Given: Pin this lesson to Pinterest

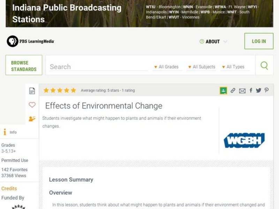Looking at the screenshot, I should [x=266, y=90].
